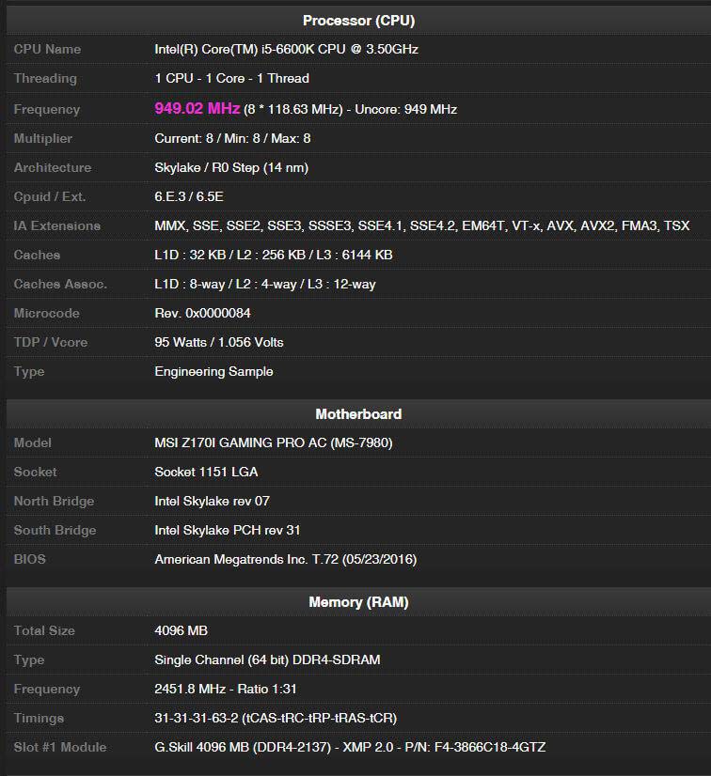
Task: Click the Multiplier current/min/max value
Action: click(232, 138)
